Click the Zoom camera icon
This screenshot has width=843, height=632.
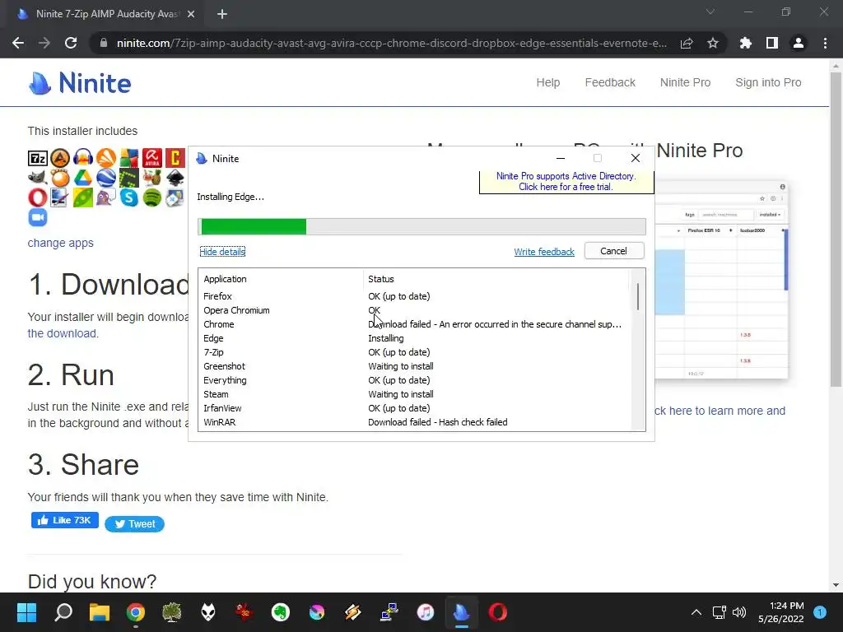pos(38,217)
